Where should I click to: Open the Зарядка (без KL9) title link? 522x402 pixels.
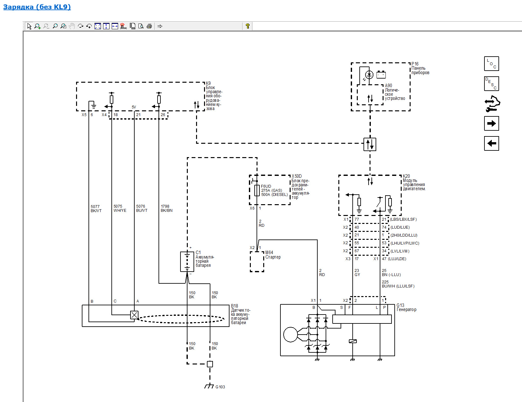[x=37, y=7]
